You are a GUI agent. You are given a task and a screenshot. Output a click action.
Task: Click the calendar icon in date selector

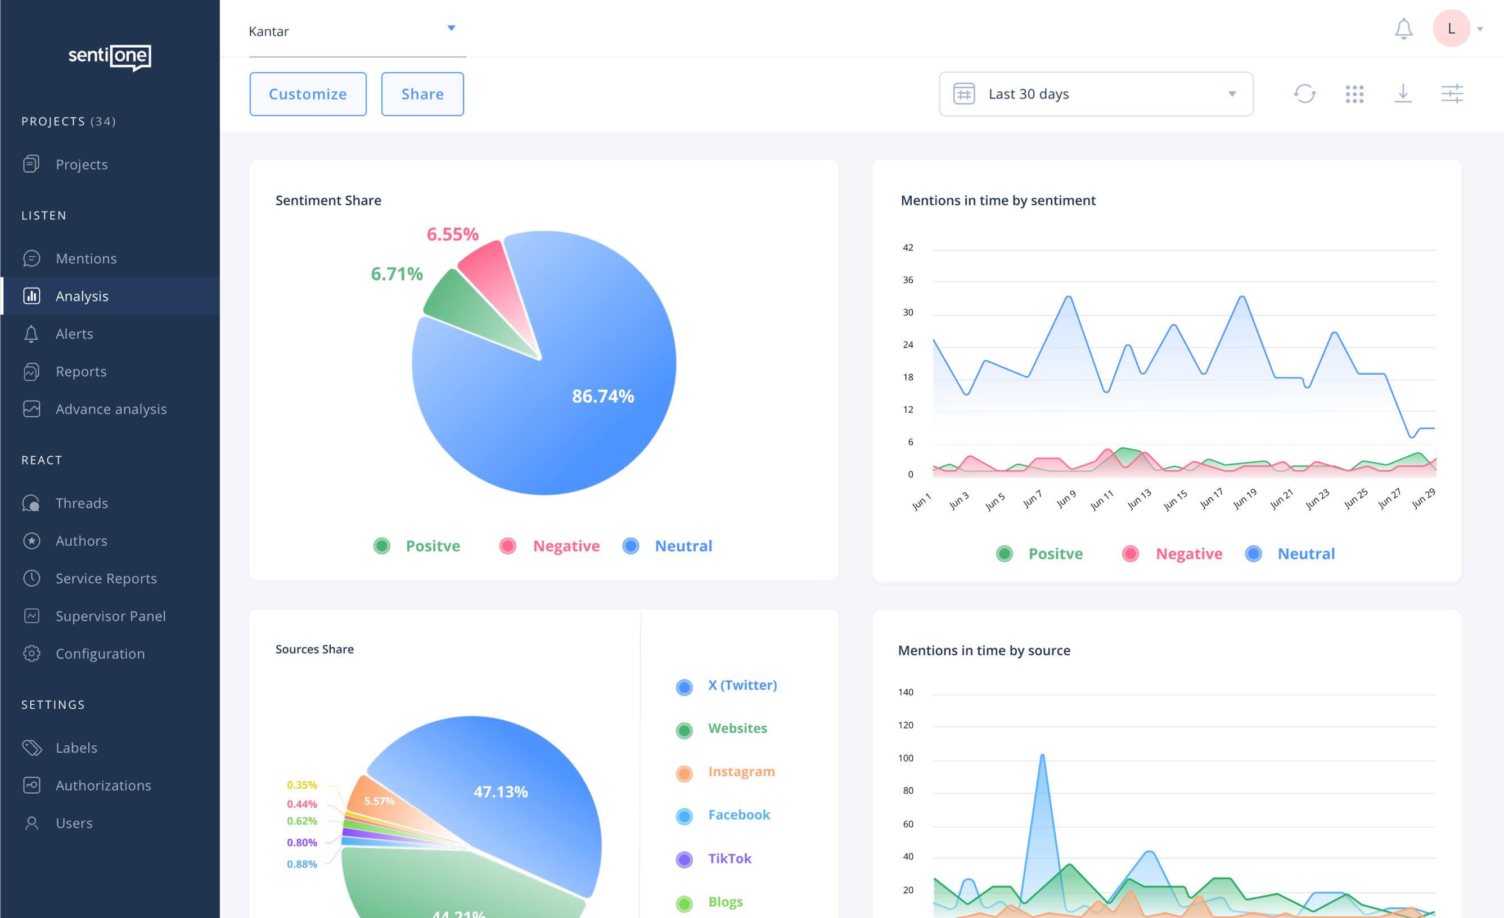(x=964, y=94)
